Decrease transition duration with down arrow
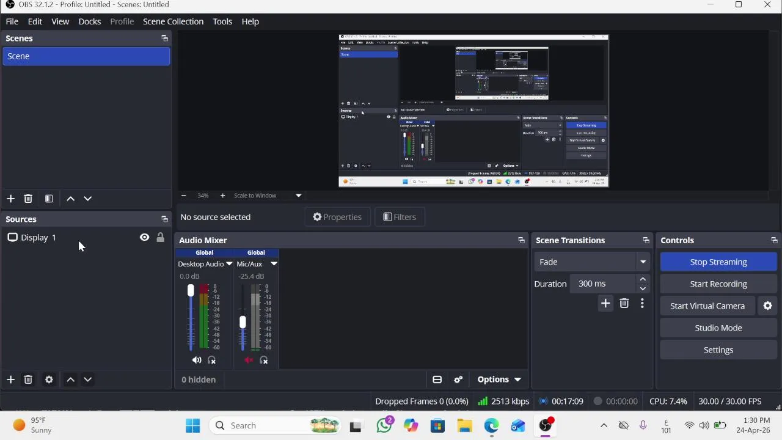782x440 pixels. (643, 288)
